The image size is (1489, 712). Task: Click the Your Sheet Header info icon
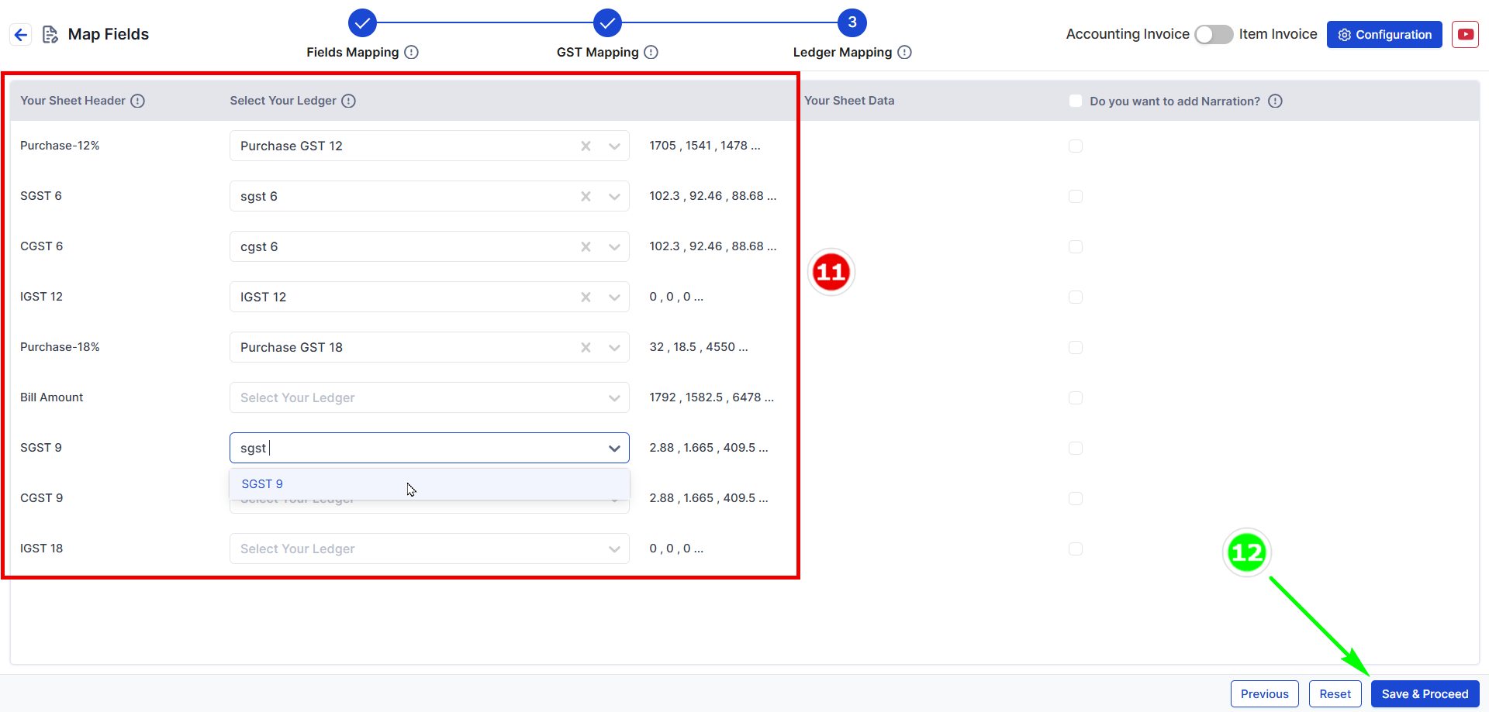(x=138, y=101)
